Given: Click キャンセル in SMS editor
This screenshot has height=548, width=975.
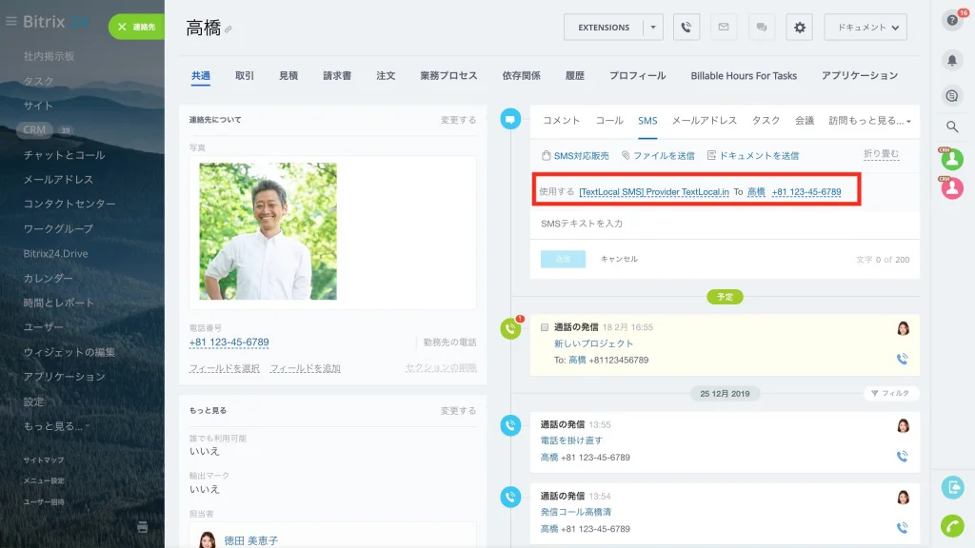Looking at the screenshot, I should pos(619,259).
